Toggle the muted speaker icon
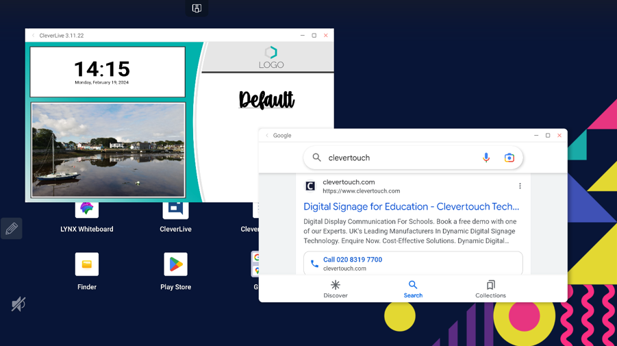Screen dimensions: 617x346 pos(18,304)
